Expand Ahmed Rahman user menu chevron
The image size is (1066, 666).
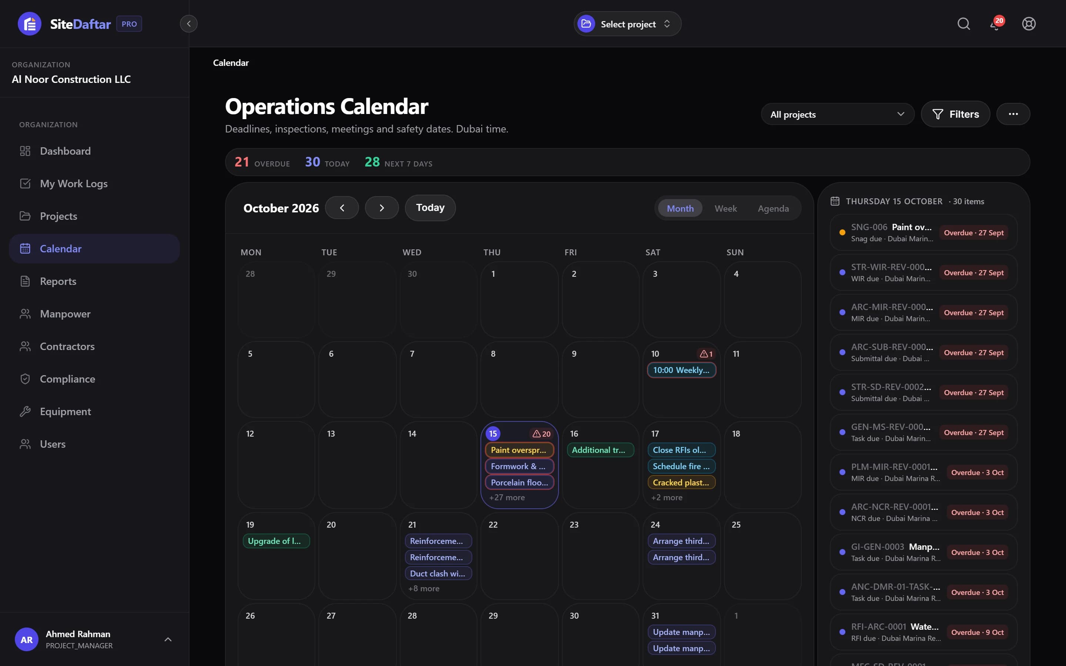point(168,639)
